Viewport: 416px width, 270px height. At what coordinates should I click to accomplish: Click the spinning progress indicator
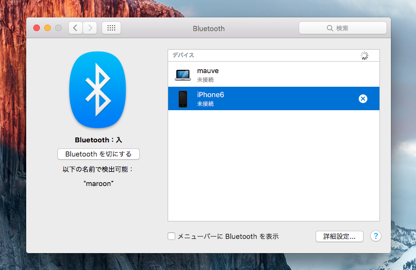coord(364,56)
